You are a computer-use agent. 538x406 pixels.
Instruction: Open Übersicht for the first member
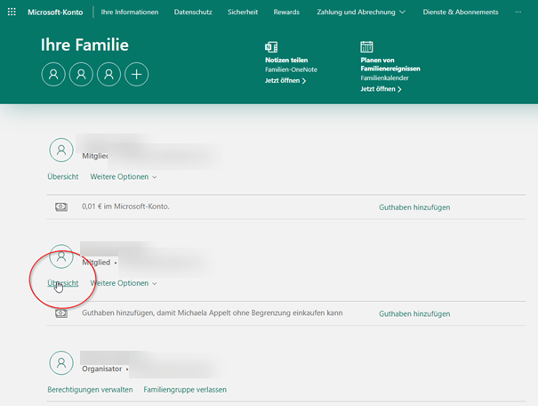63,176
